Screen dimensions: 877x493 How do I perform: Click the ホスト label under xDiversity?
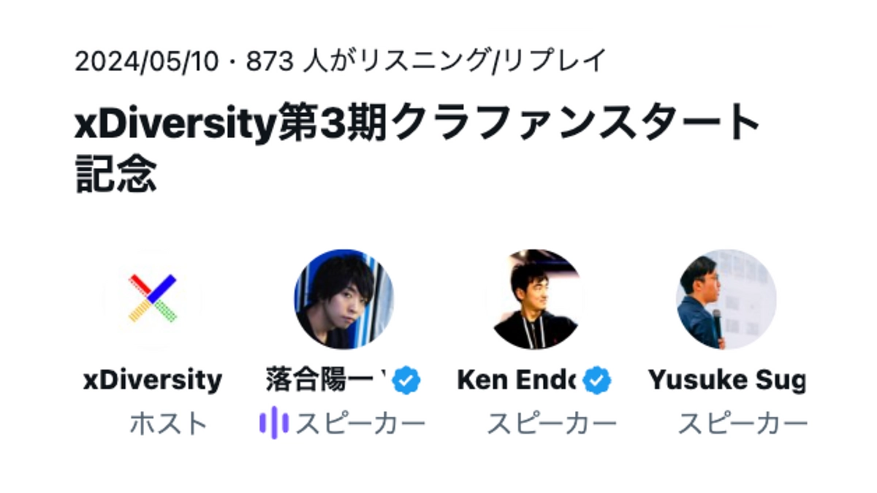pyautogui.click(x=151, y=421)
